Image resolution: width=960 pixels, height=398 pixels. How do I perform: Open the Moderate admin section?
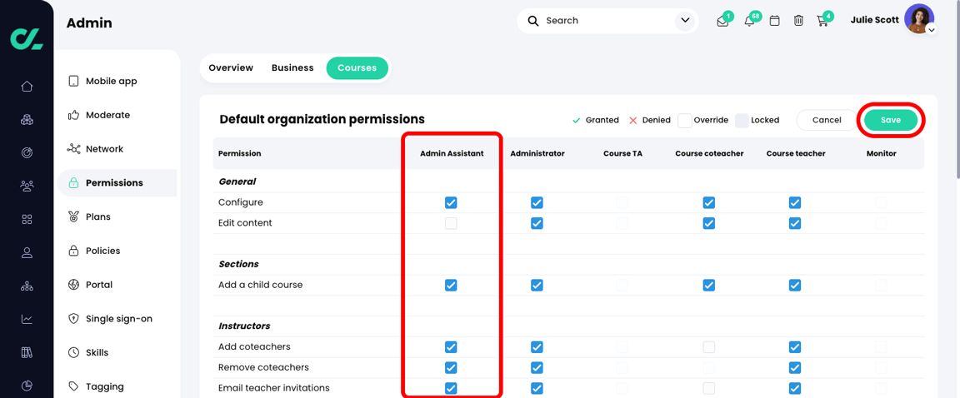coord(107,115)
